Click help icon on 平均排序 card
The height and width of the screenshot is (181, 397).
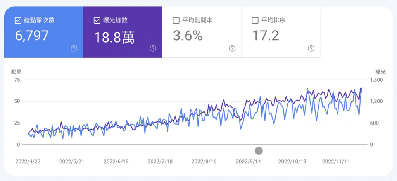point(311,48)
